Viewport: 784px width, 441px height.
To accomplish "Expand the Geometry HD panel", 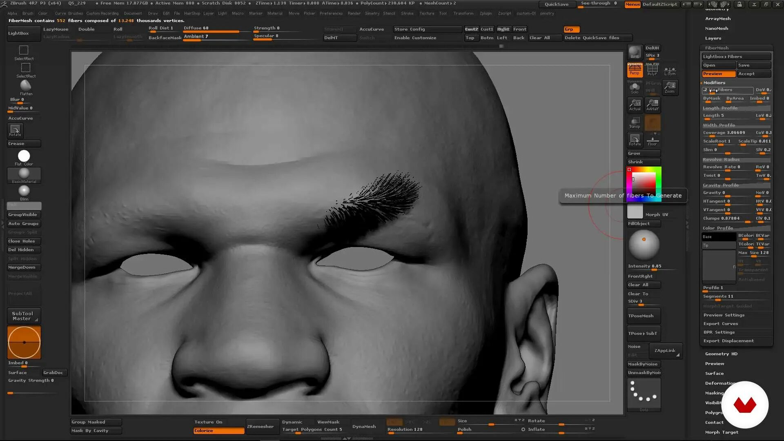I will (x=720, y=354).
